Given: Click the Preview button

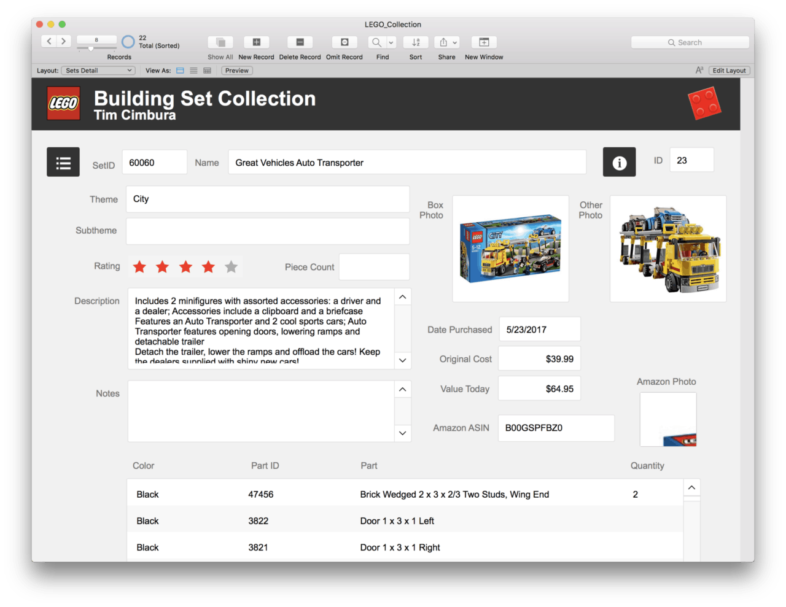Looking at the screenshot, I should (x=237, y=71).
